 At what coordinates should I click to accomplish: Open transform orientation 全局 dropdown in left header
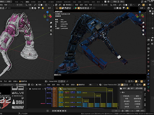pos(29,5)
